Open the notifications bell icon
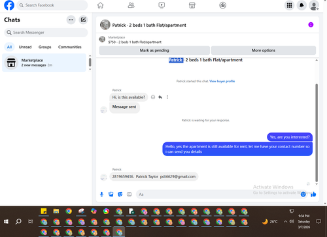327x237 pixels. click(301, 5)
